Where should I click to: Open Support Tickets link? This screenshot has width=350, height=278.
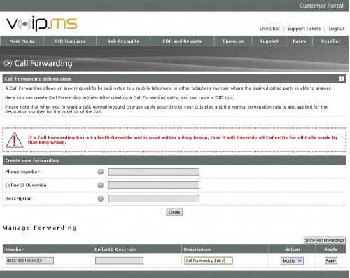[x=304, y=29]
